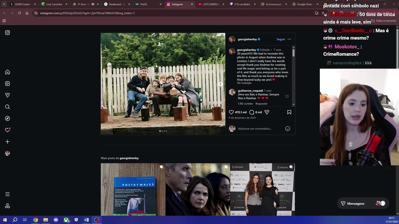Save the post with bookmark icon
Image resolution: width=399 pixels, height=224 pixels.
click(x=289, y=112)
